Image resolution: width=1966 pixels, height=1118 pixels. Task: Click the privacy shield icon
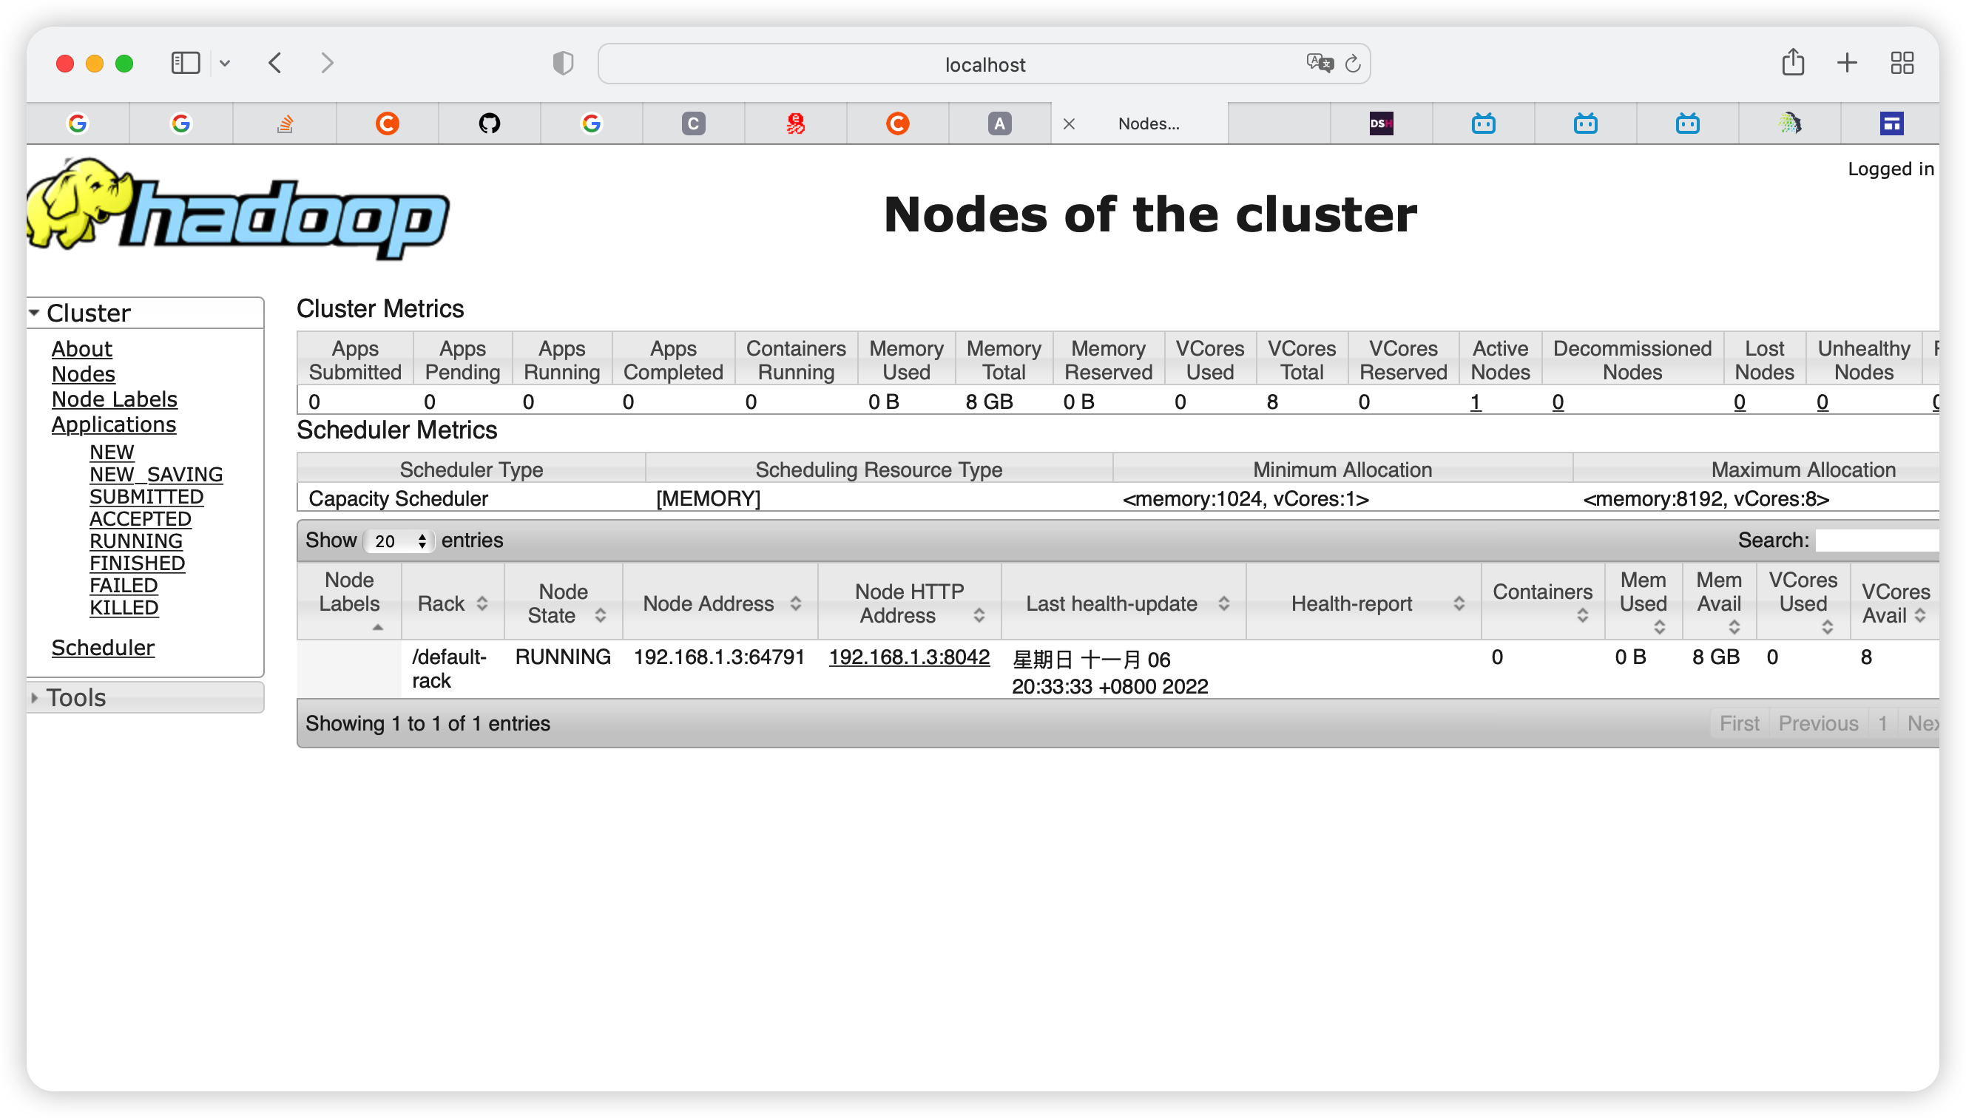(x=563, y=63)
